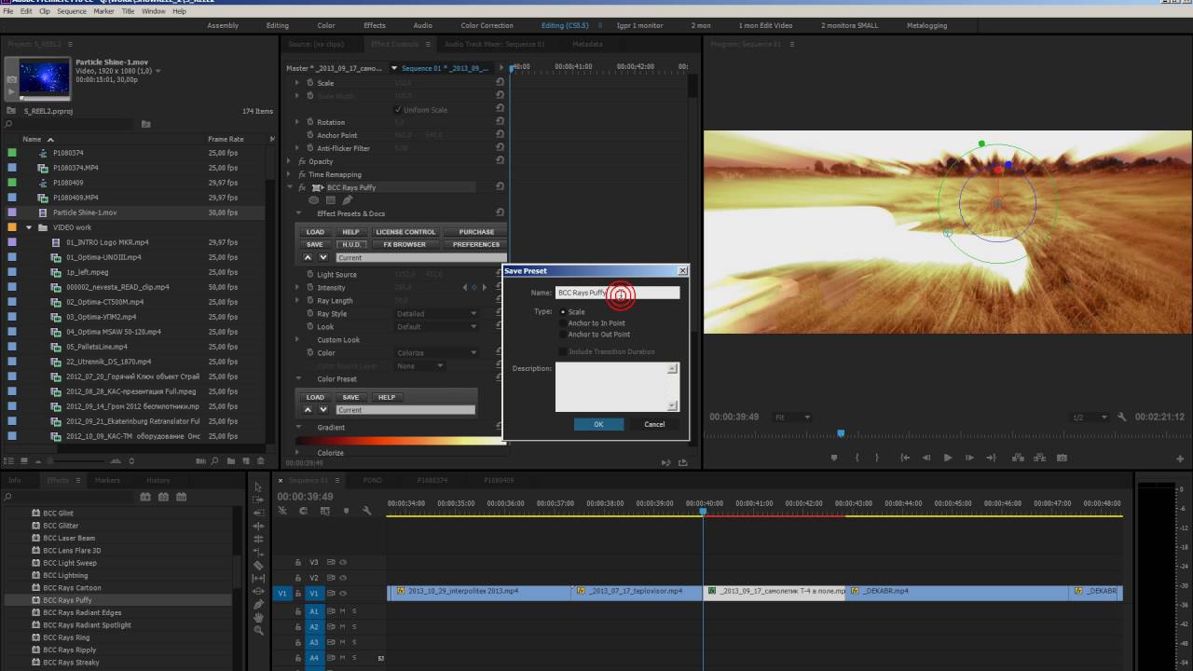Image resolution: width=1193 pixels, height=671 pixels.
Task: Click OK in Save Preset dialog
Action: (x=598, y=424)
